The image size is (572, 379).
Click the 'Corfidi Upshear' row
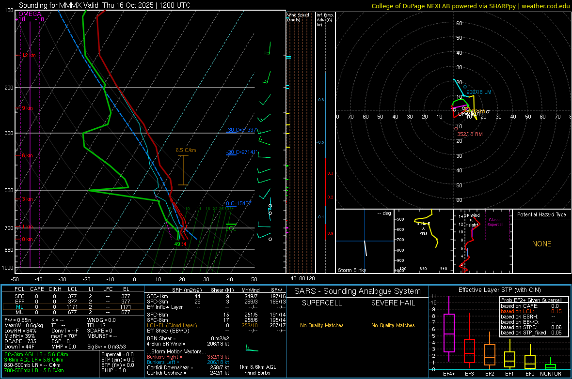click(x=188, y=373)
